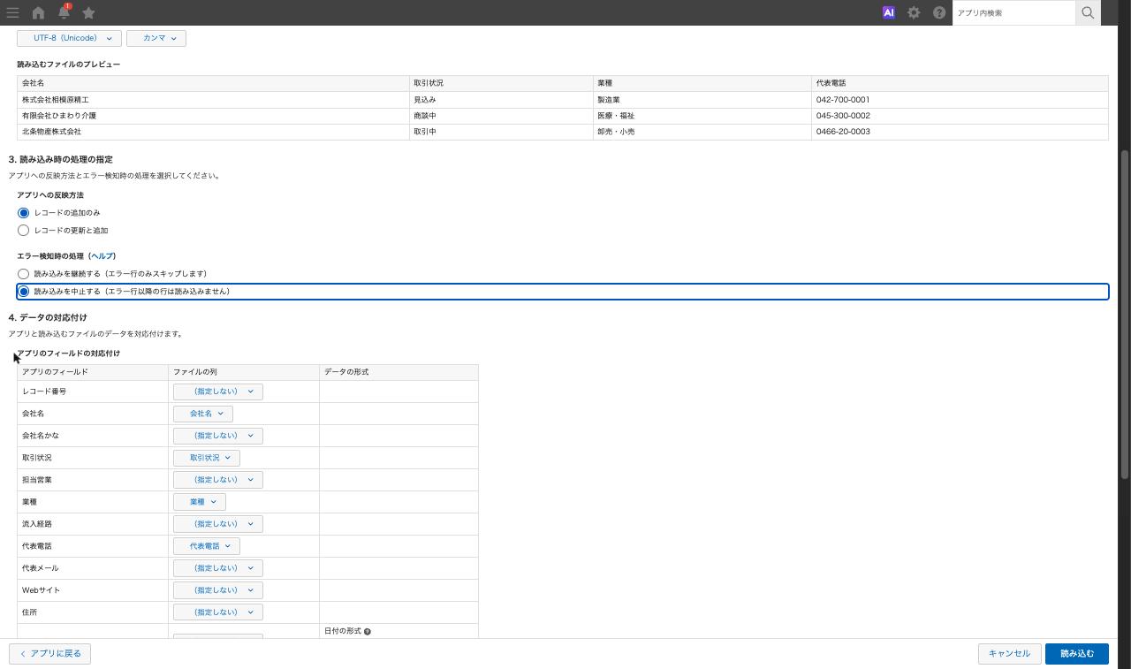The width and height of the screenshot is (1131, 669).
Task: Click the 日付の形式 help icon
Action: (368, 632)
